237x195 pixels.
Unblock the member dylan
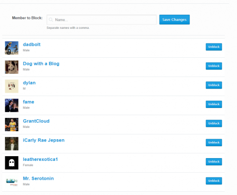(214, 85)
